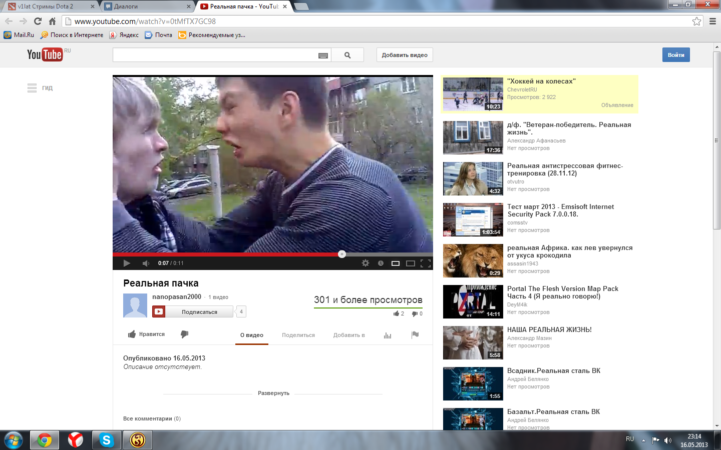
Task: Click the page vertical scrollbar thumb
Action: (716, 140)
